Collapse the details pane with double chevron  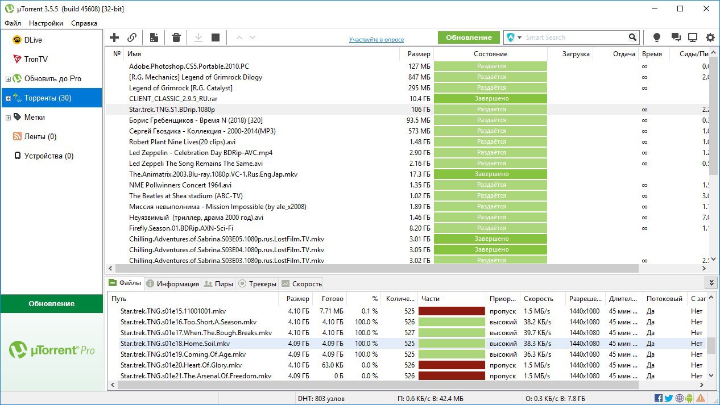click(710, 282)
